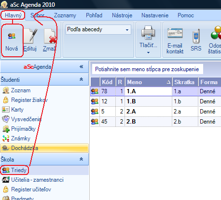
Task: Collapse the Študenti section
Action: [82, 79]
